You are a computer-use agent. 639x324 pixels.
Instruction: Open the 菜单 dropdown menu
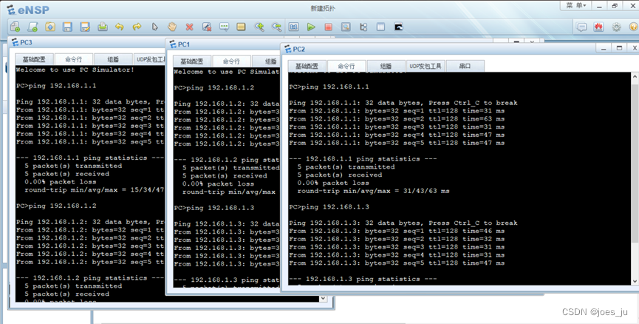pos(575,6)
